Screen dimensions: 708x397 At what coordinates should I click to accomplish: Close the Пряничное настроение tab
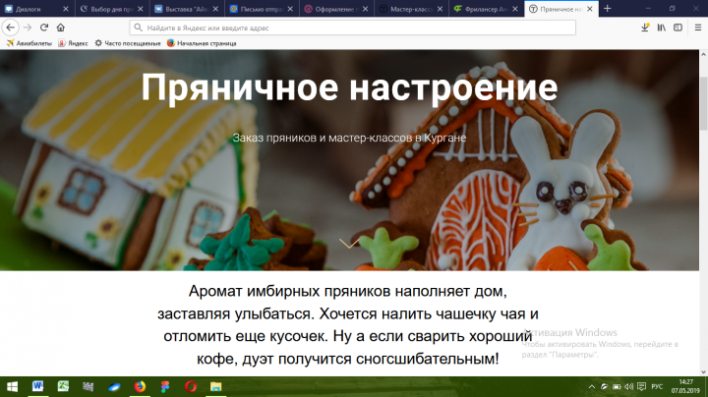tap(590, 9)
